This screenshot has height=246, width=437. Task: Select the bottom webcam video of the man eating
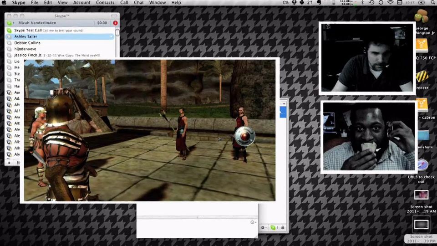click(369, 136)
